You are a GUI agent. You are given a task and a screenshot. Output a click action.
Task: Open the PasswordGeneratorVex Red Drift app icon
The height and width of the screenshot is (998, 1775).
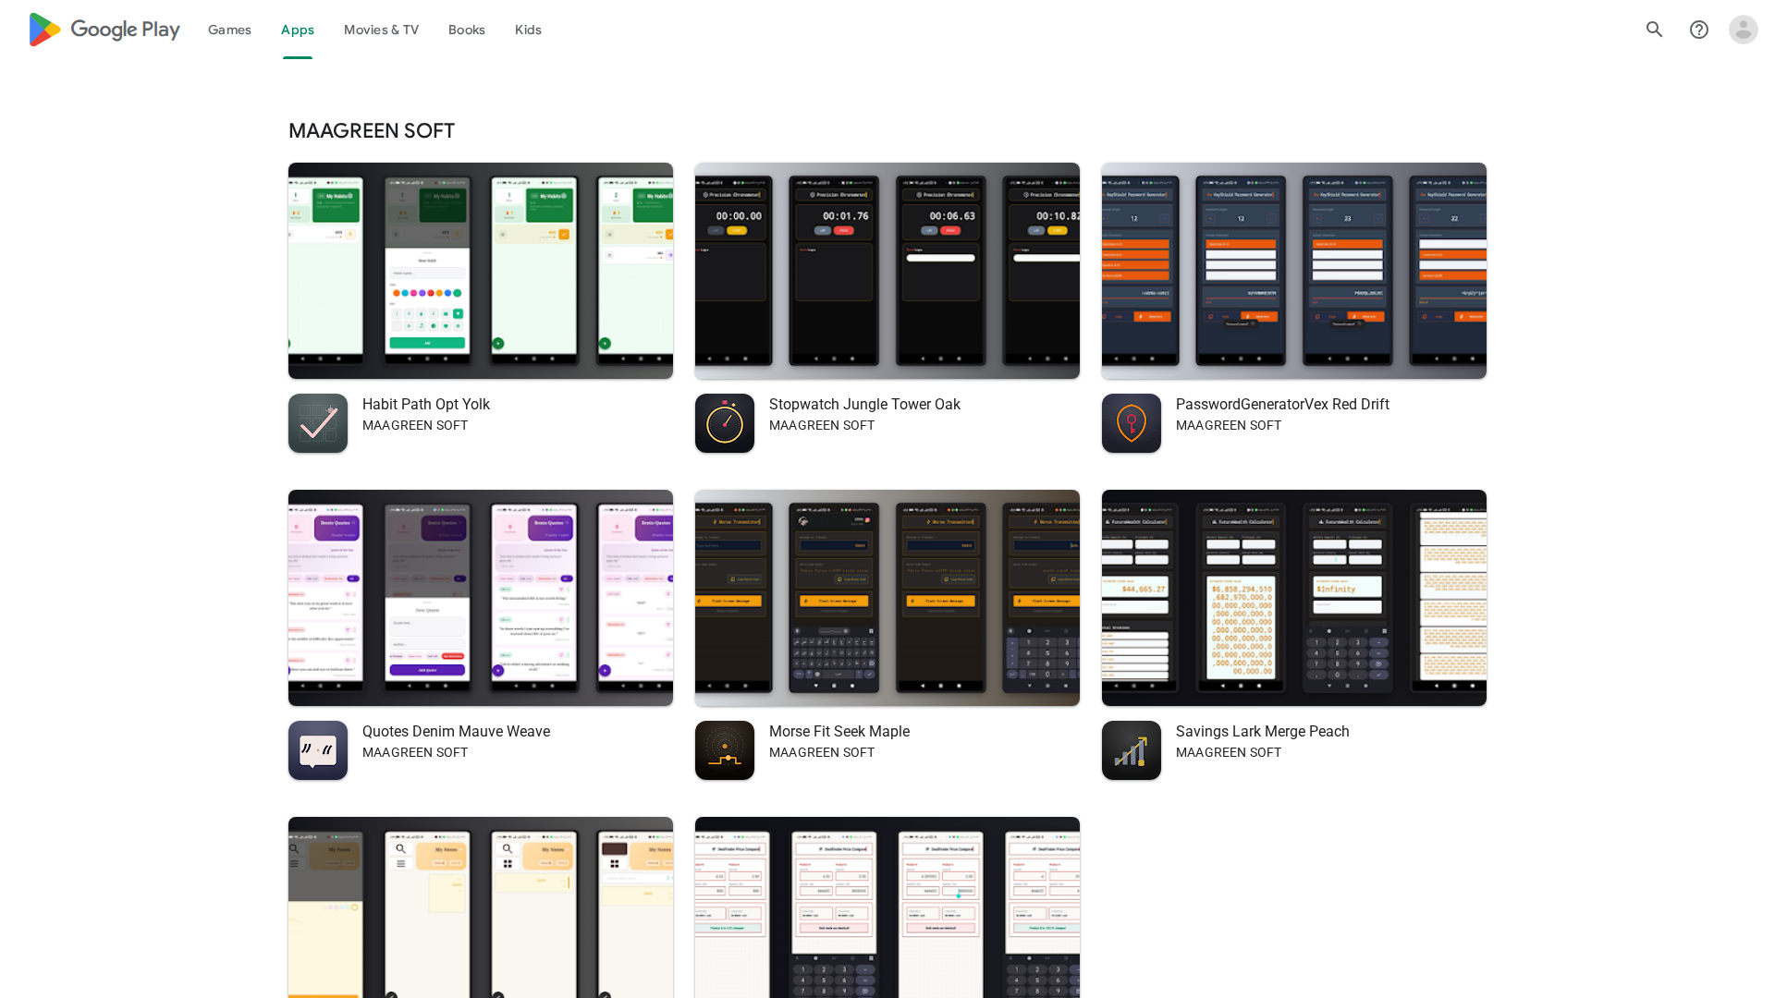(1132, 423)
